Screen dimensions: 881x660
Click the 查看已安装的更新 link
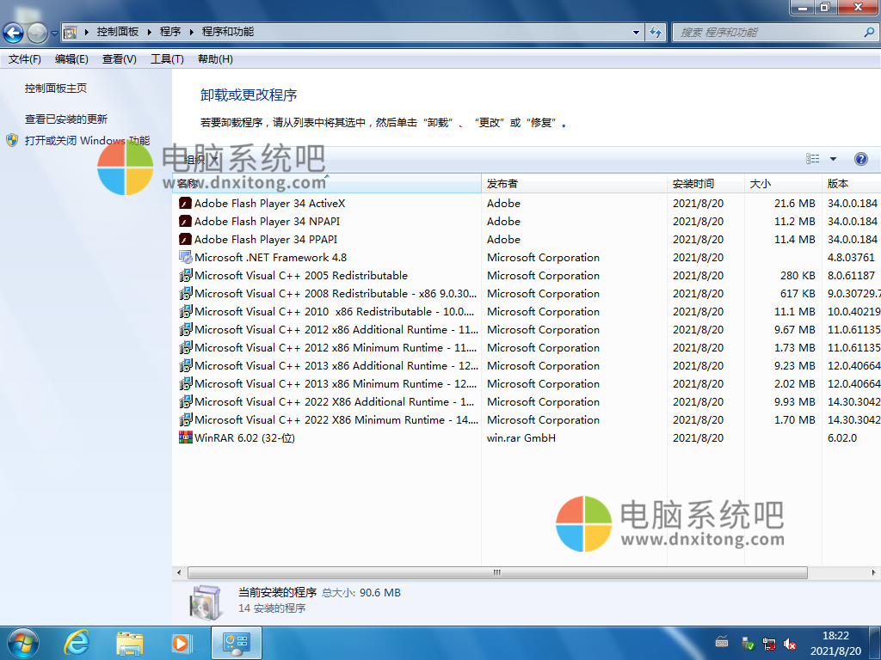point(66,119)
